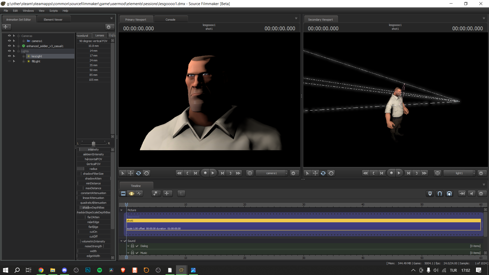Choose the rotate manipulator in Secondary Viewport
The height and width of the screenshot is (275, 489).
(323, 173)
